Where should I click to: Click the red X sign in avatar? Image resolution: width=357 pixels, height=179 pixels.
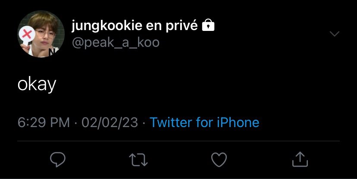[27, 34]
